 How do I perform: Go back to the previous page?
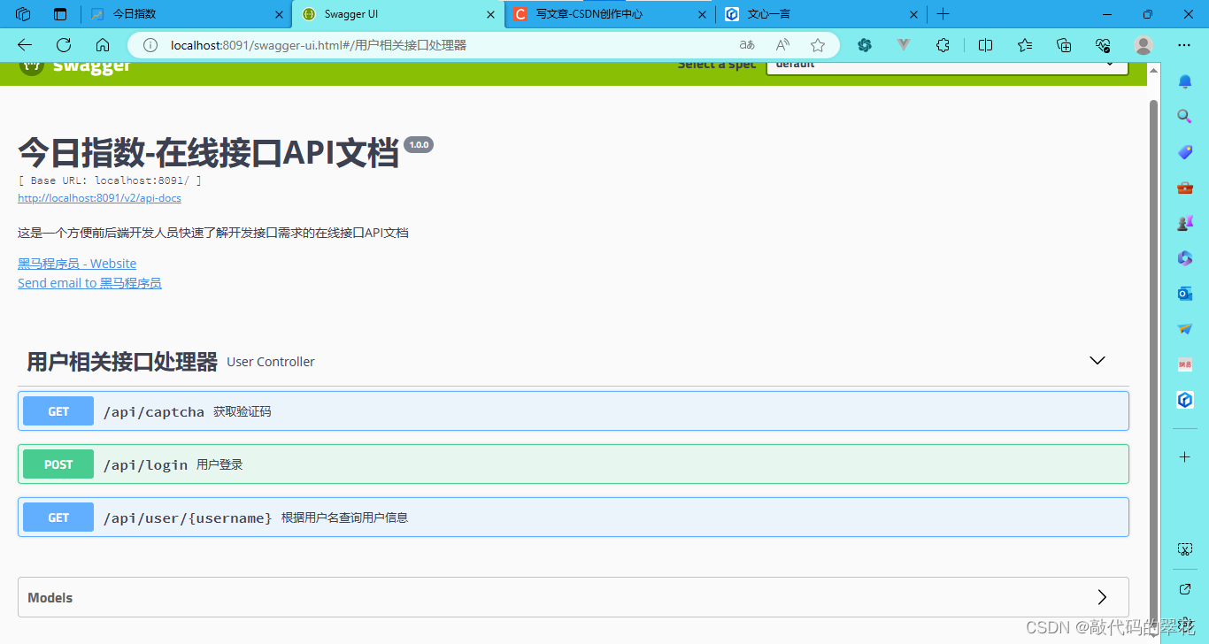tap(25, 45)
